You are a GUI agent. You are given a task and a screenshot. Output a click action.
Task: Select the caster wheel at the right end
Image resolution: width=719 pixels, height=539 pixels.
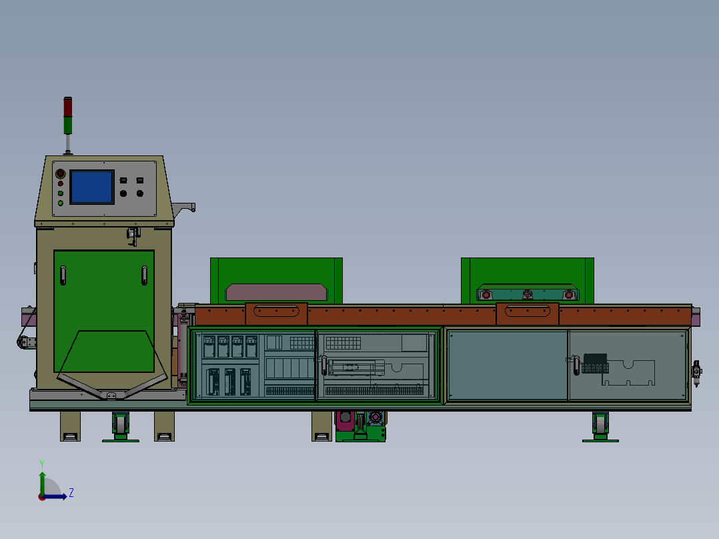[600, 427]
